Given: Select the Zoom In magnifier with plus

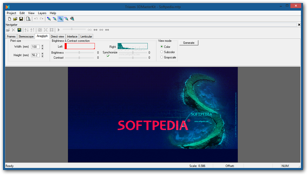Looking at the screenshot, I should (x=49, y=19).
